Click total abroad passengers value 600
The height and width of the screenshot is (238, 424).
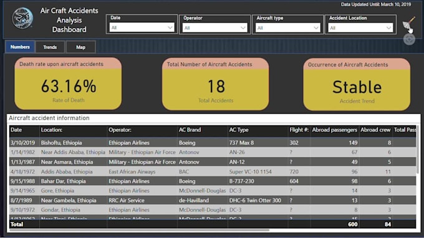point(353,224)
